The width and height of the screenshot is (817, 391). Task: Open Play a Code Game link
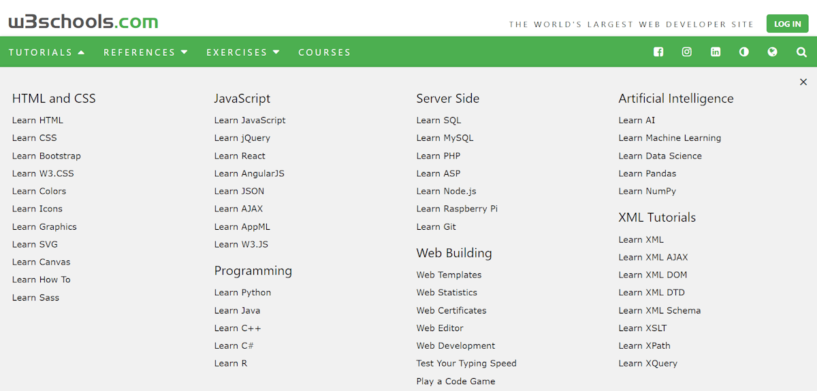coord(455,381)
